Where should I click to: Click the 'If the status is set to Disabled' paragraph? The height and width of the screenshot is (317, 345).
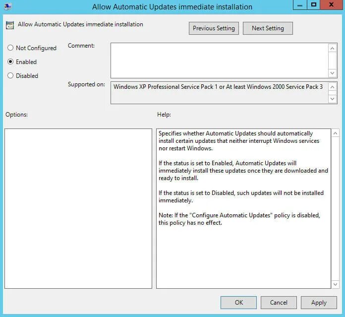coord(241,196)
